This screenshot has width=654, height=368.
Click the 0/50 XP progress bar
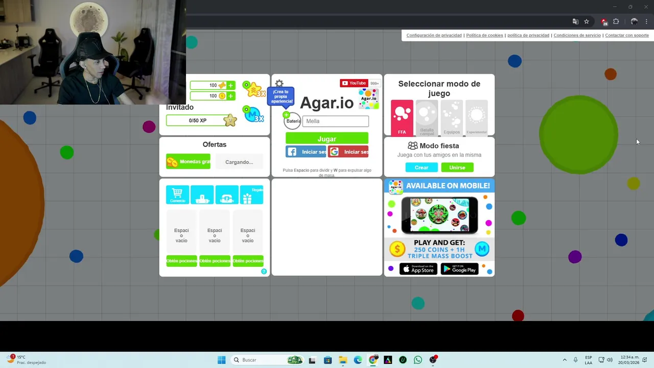(x=197, y=120)
